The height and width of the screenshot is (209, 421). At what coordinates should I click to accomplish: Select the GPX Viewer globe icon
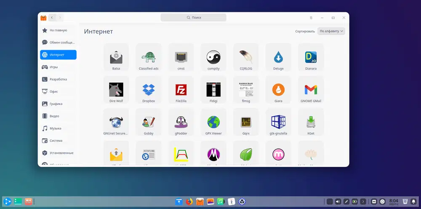[213, 122]
